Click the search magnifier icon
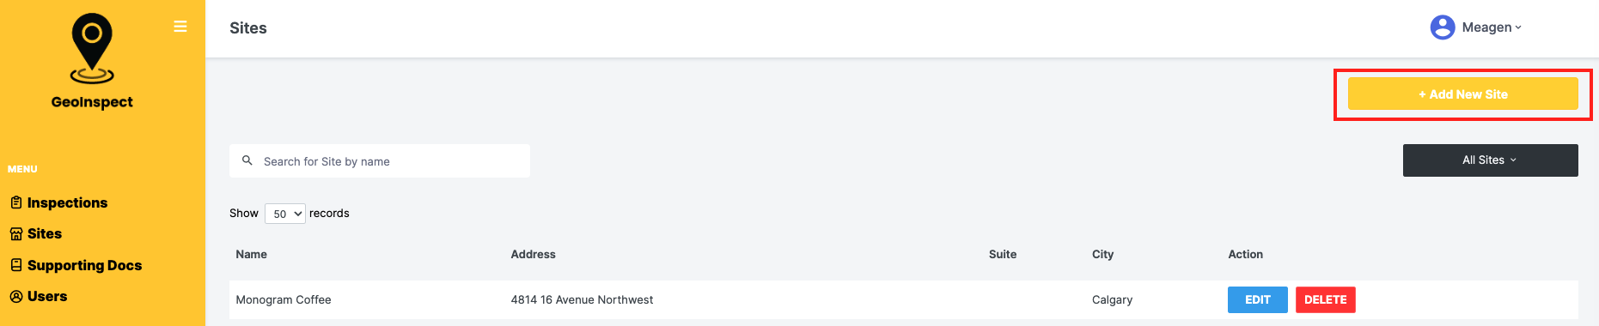Viewport: 1599px width, 326px height. (247, 160)
